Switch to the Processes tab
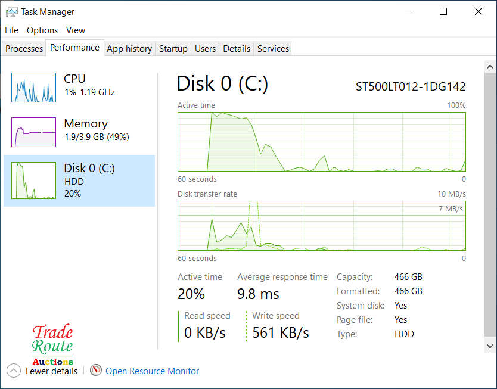The image size is (497, 389). (x=24, y=49)
